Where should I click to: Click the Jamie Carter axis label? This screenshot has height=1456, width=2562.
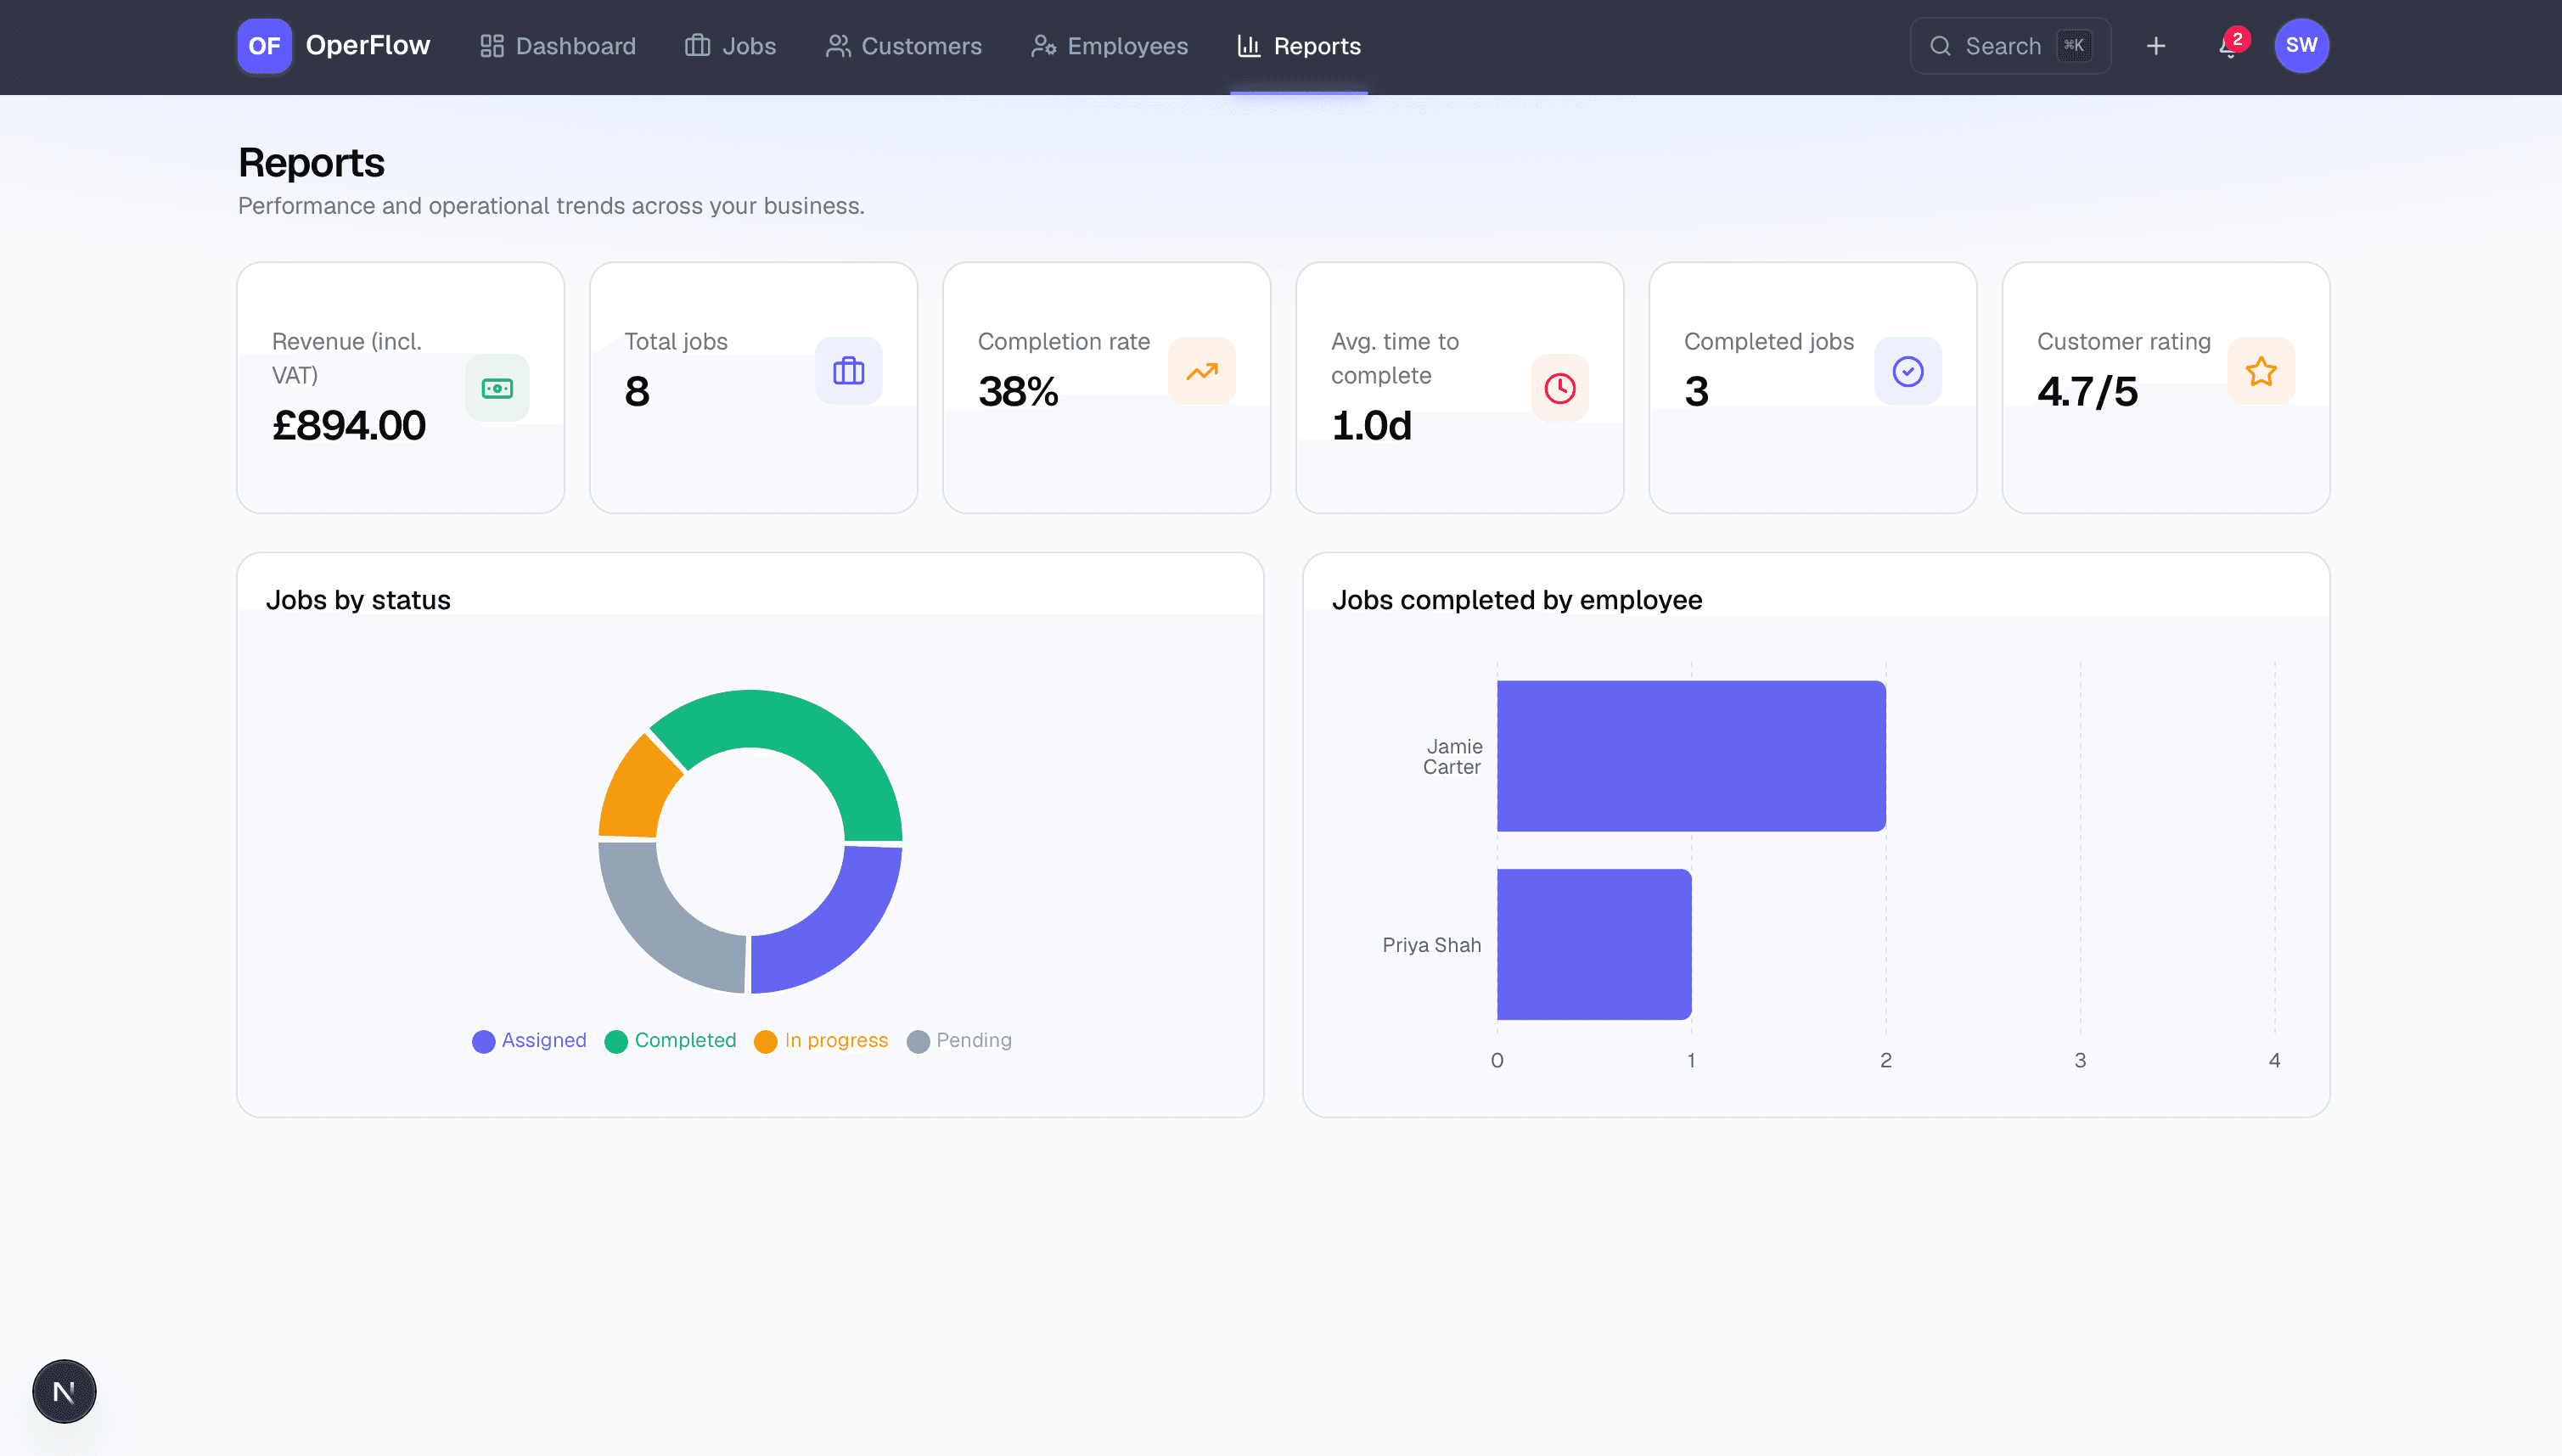coord(1452,757)
